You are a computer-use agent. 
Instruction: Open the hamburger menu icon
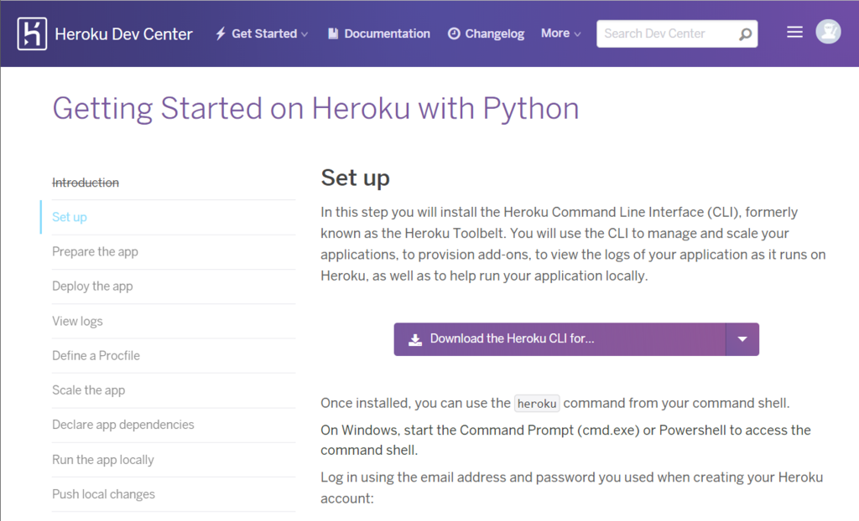pos(794,33)
